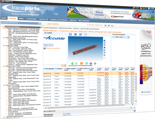Image resolution: width=155 pixels, height=119 pixels.
Task: Open the Free CAD download format dropdown
Action: [x=121, y=37]
